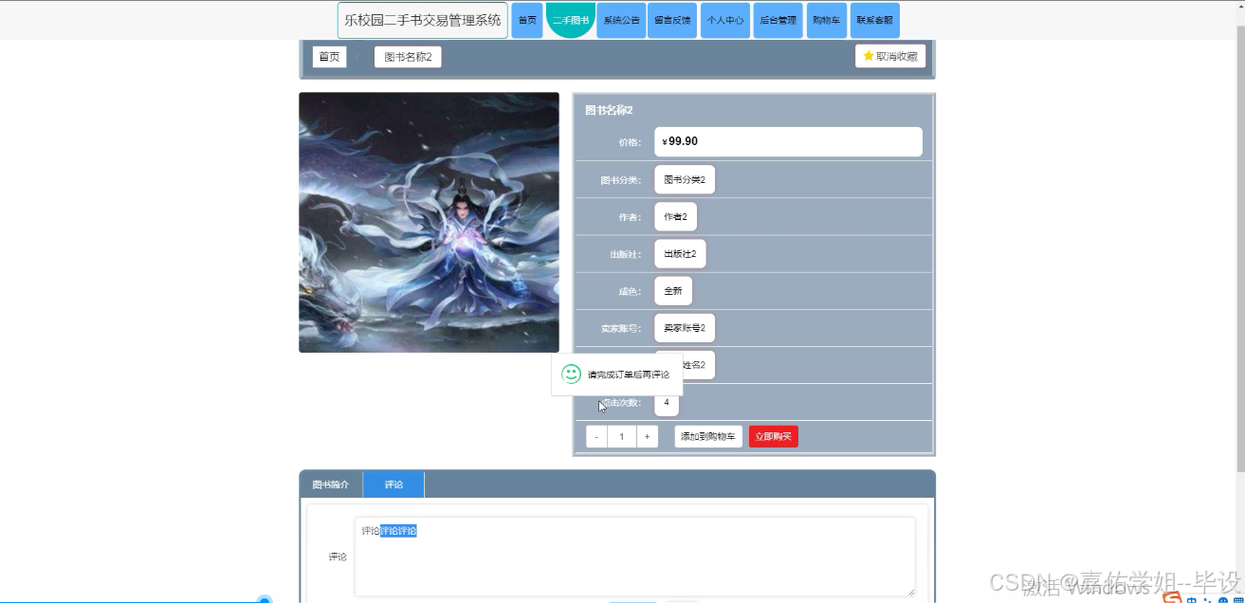This screenshot has width=1245, height=603.
Task: Click the green smiley icon in the toast
Action: (x=571, y=374)
